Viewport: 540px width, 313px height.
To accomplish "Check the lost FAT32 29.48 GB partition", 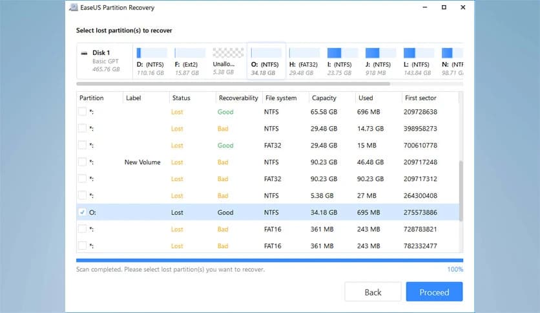I will 82,145.
